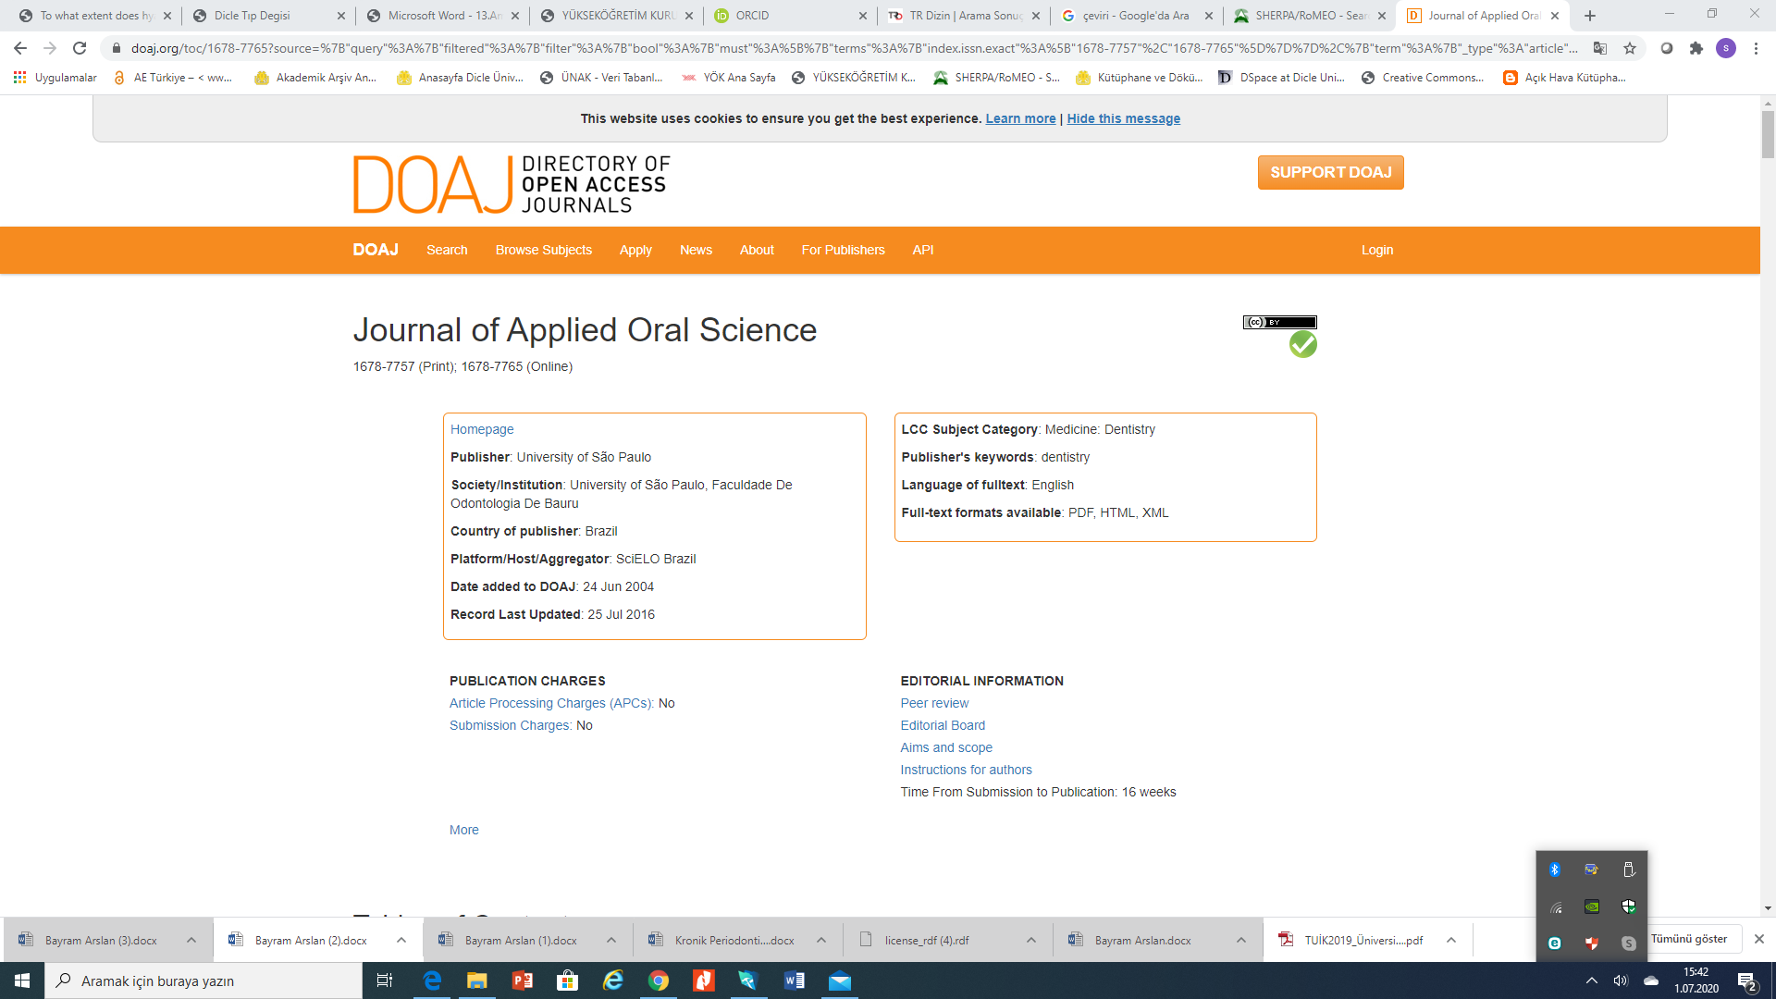Open About in DOAJ navigation
1776x999 pixels.
(x=757, y=250)
